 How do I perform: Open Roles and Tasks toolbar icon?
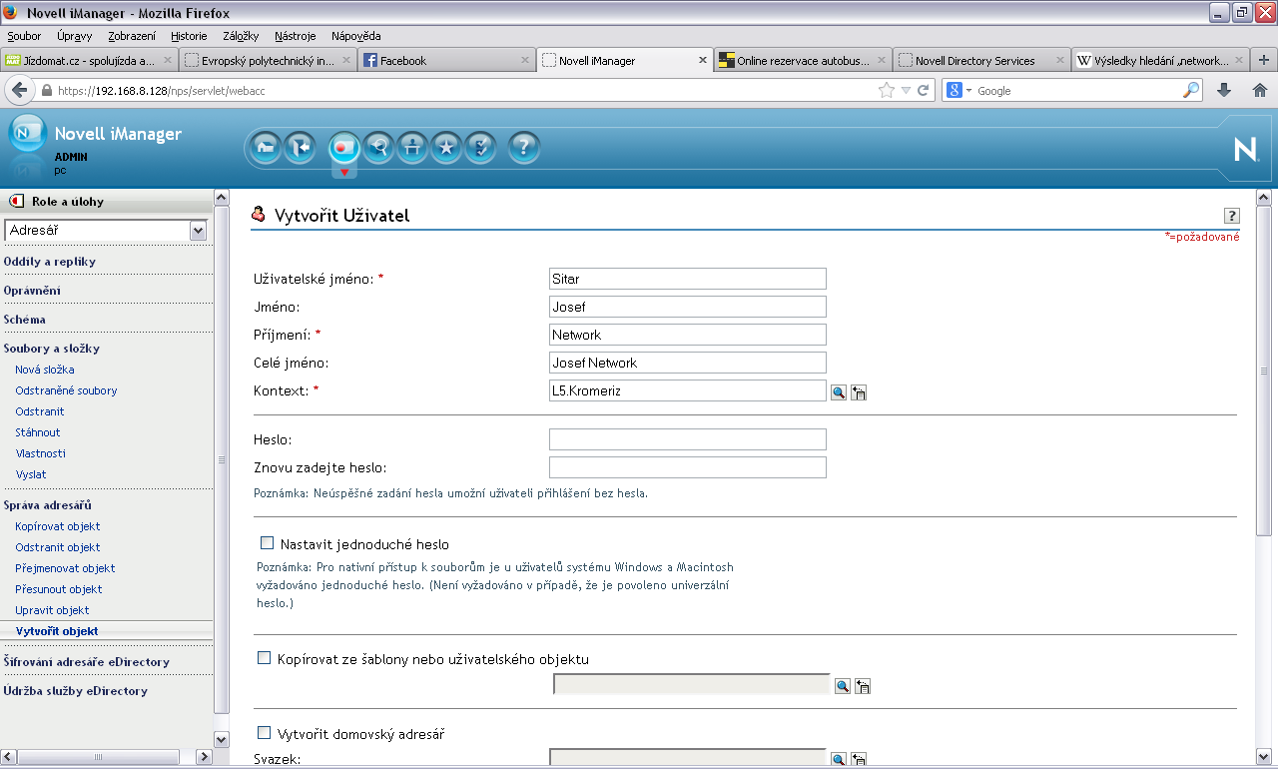(x=344, y=148)
